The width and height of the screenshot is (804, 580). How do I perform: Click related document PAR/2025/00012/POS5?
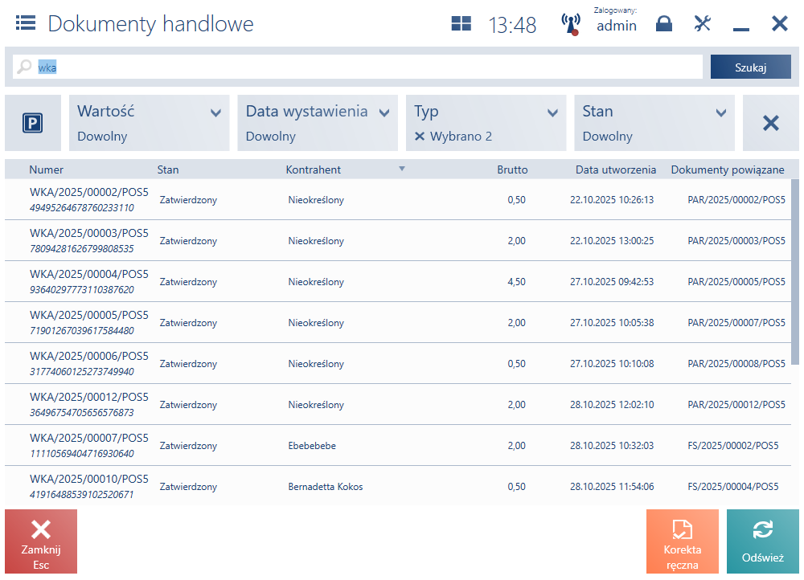click(736, 405)
